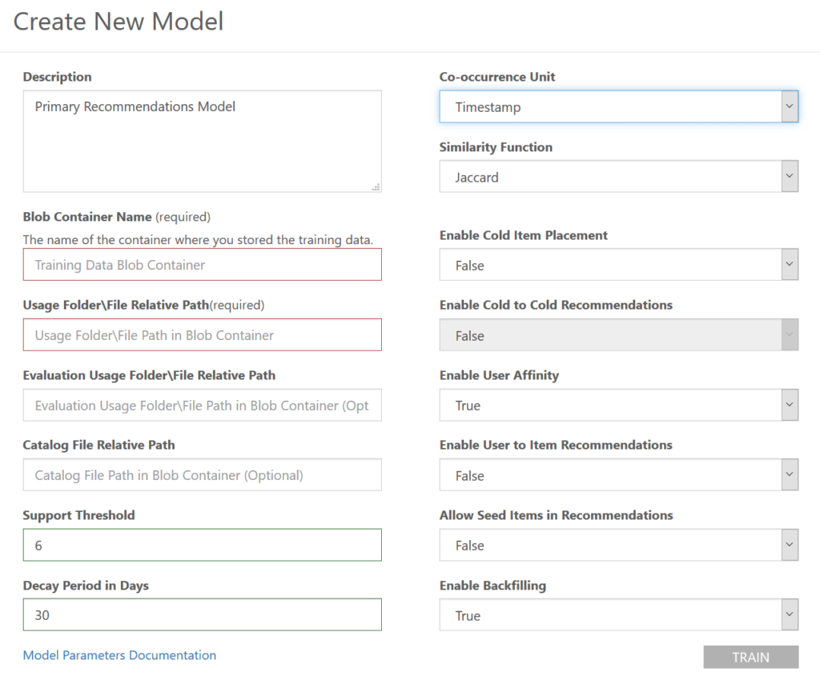Open the Allow Seed Items in Recommendations dropdown
Screen dimensions: 820x680
[x=617, y=545]
